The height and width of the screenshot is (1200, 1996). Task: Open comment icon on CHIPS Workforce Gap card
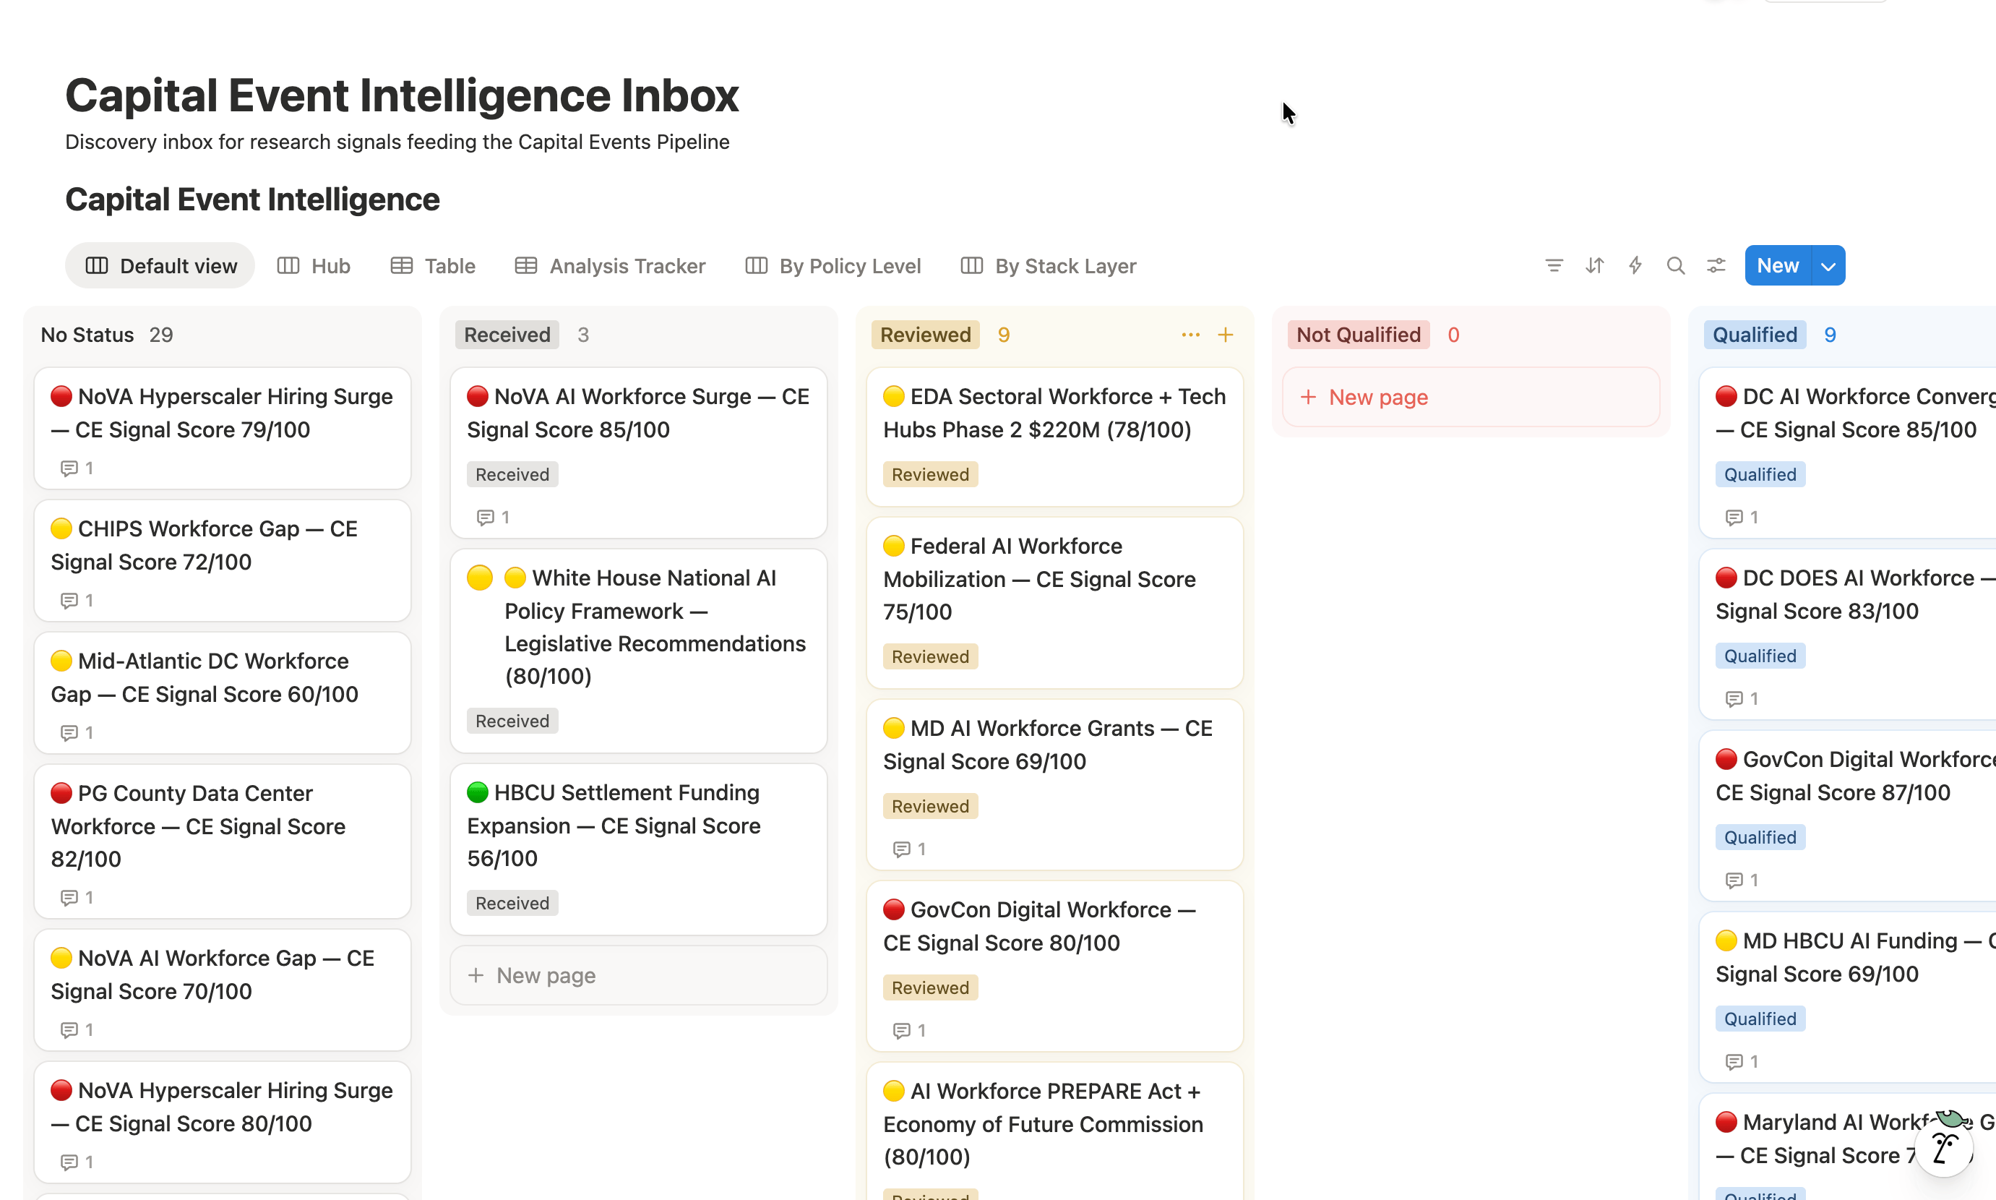click(x=69, y=600)
